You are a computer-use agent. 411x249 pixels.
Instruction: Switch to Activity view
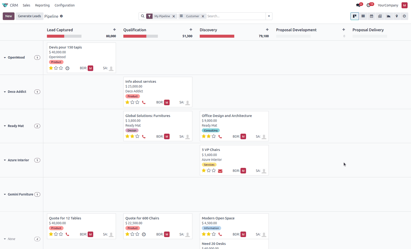[x=404, y=16]
